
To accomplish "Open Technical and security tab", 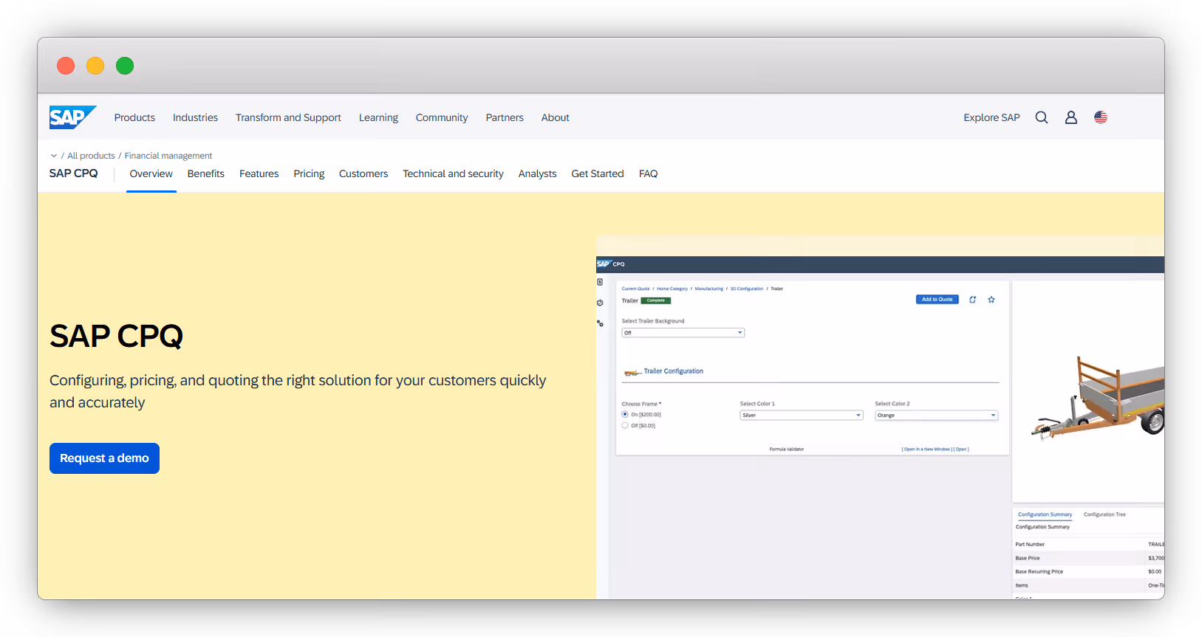I will point(453,174).
